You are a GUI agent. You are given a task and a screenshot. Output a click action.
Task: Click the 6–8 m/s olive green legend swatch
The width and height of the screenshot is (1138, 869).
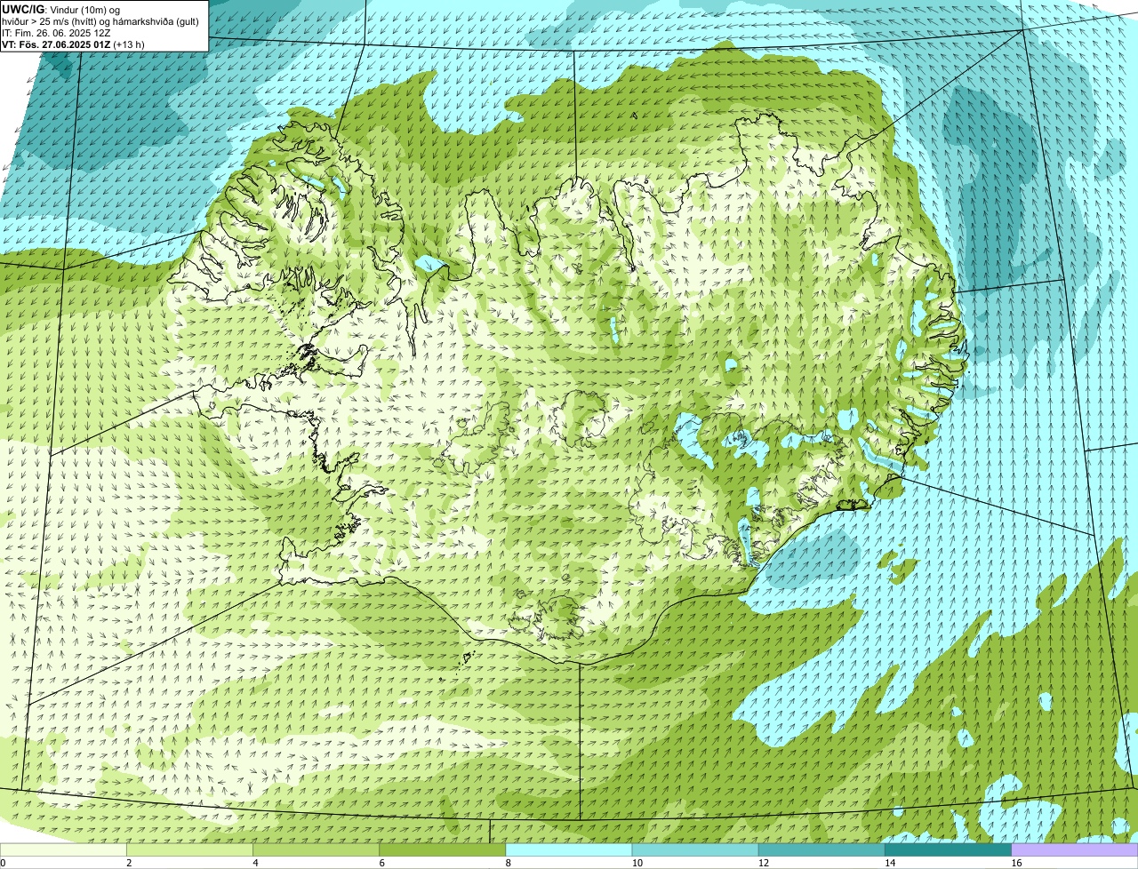pos(443,849)
